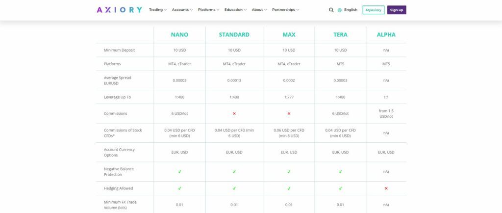Click red cross in Max Commissions cell
Screen dimensions: 502x213
coord(289,114)
